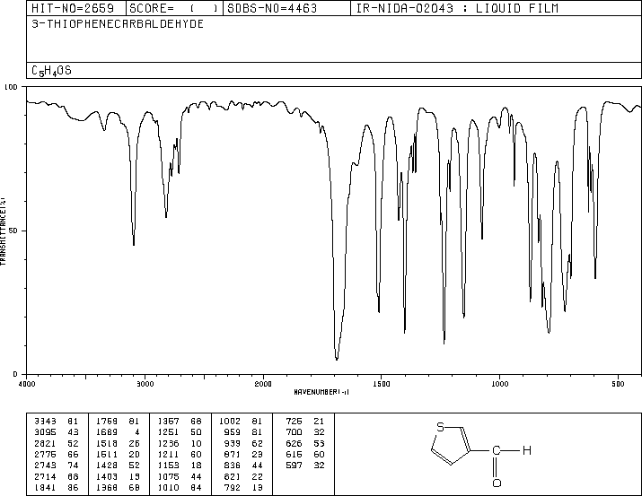
Task: Click the 4000 wavenumber axis label
Action: point(27,384)
